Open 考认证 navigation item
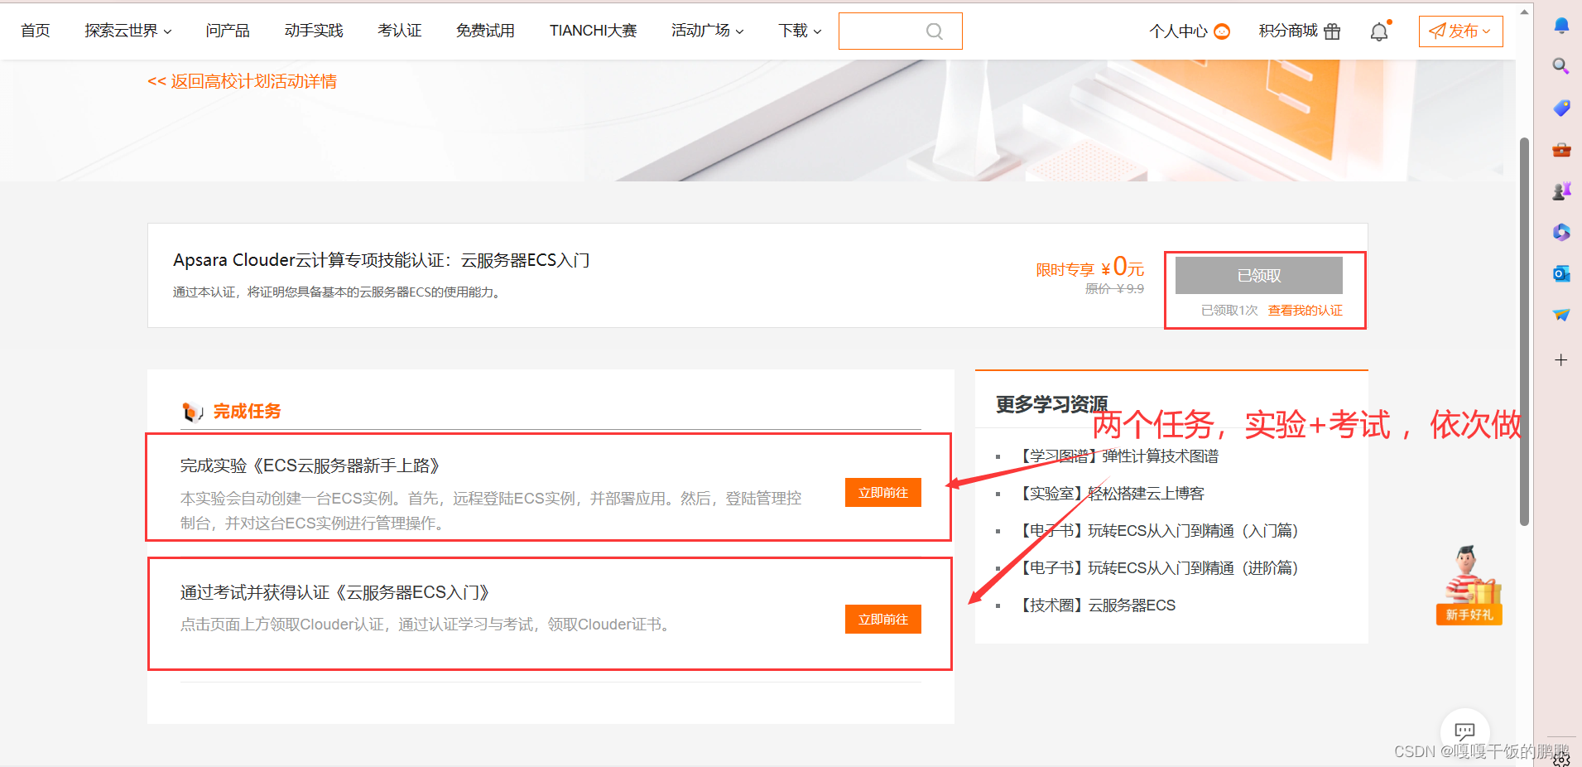Viewport: 1582px width, 767px height. tap(400, 31)
